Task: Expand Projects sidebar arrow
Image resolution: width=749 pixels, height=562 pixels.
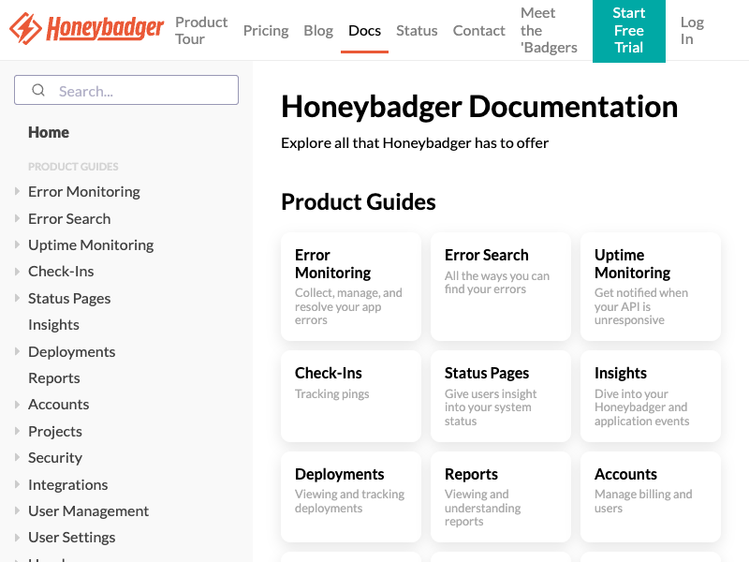Action: [17, 431]
